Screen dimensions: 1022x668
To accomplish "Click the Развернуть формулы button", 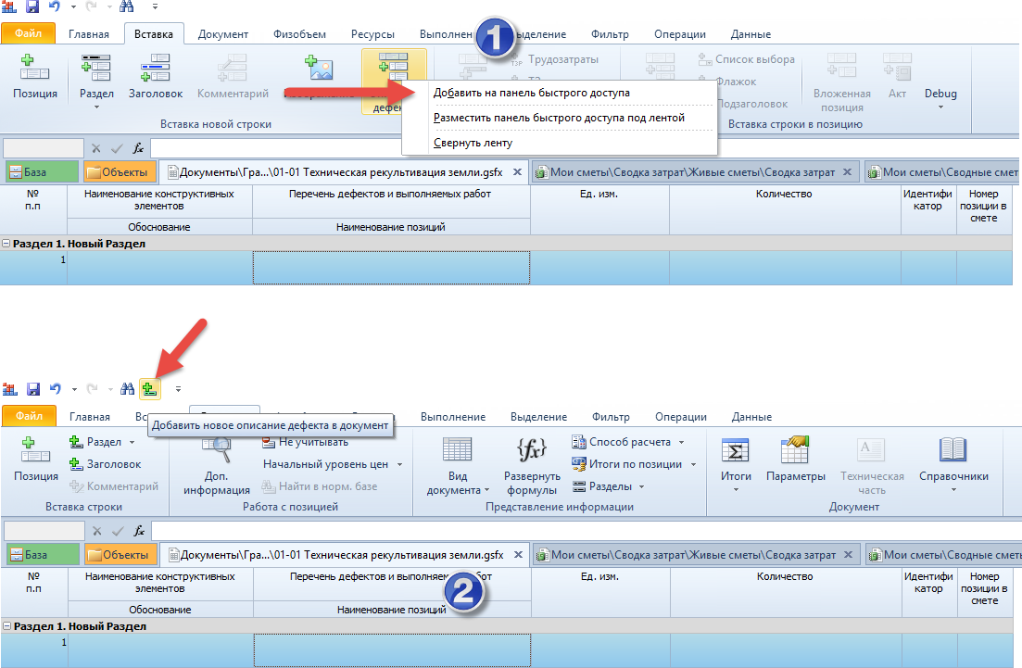I will point(532,465).
